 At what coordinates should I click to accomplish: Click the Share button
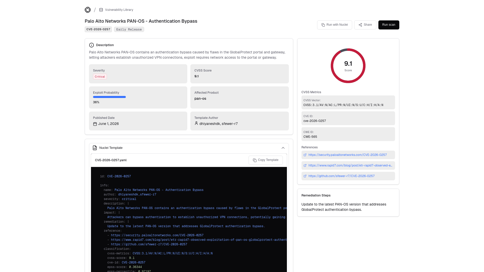[x=365, y=25]
